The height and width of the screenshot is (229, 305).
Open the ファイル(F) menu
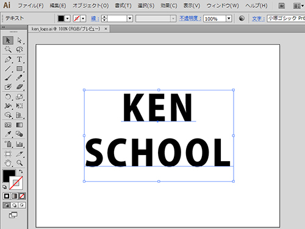tap(30, 5)
